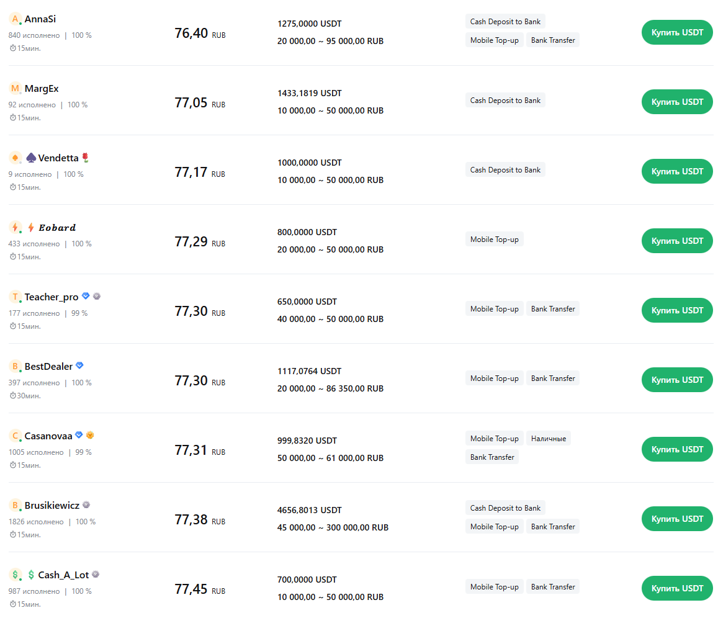Click the gray badge next to Brusikiewicz
The width and height of the screenshot is (718, 618).
pyautogui.click(x=86, y=505)
